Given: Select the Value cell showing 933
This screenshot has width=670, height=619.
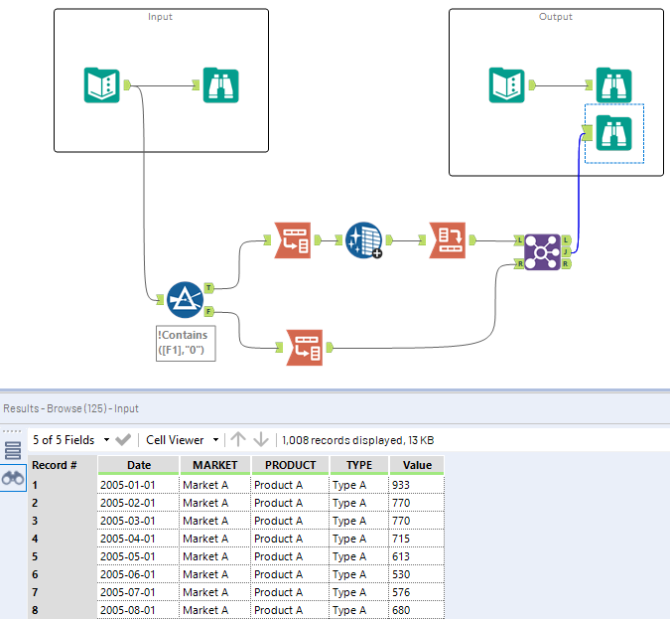Looking at the screenshot, I should pyautogui.click(x=417, y=485).
